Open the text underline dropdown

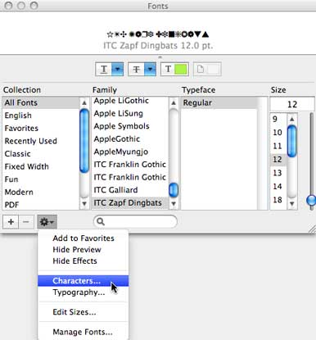coord(110,69)
